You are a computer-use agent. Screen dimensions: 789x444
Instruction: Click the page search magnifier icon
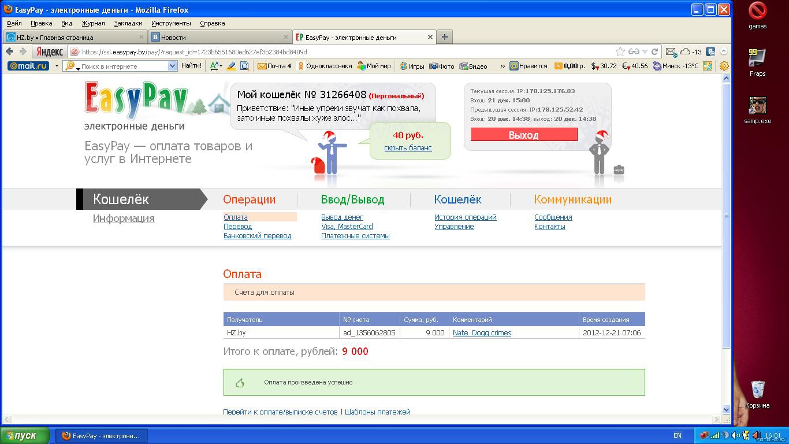point(244,66)
